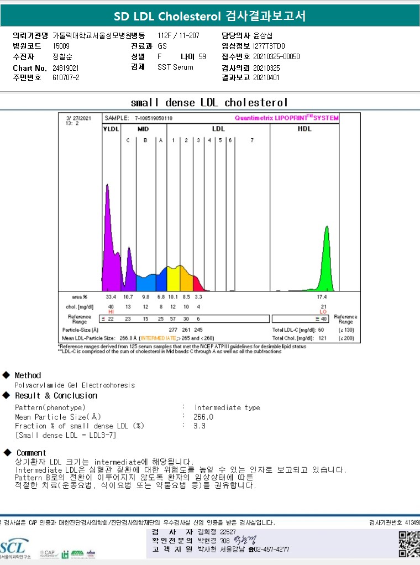This screenshot has height=565, width=420.
Task: Click the phone number '02-457-4277'
Action: 271,550
